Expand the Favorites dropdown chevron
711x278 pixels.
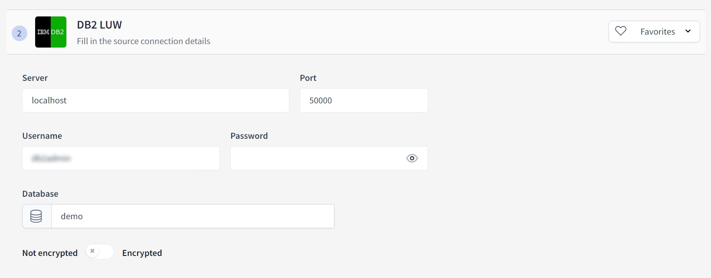tap(688, 31)
